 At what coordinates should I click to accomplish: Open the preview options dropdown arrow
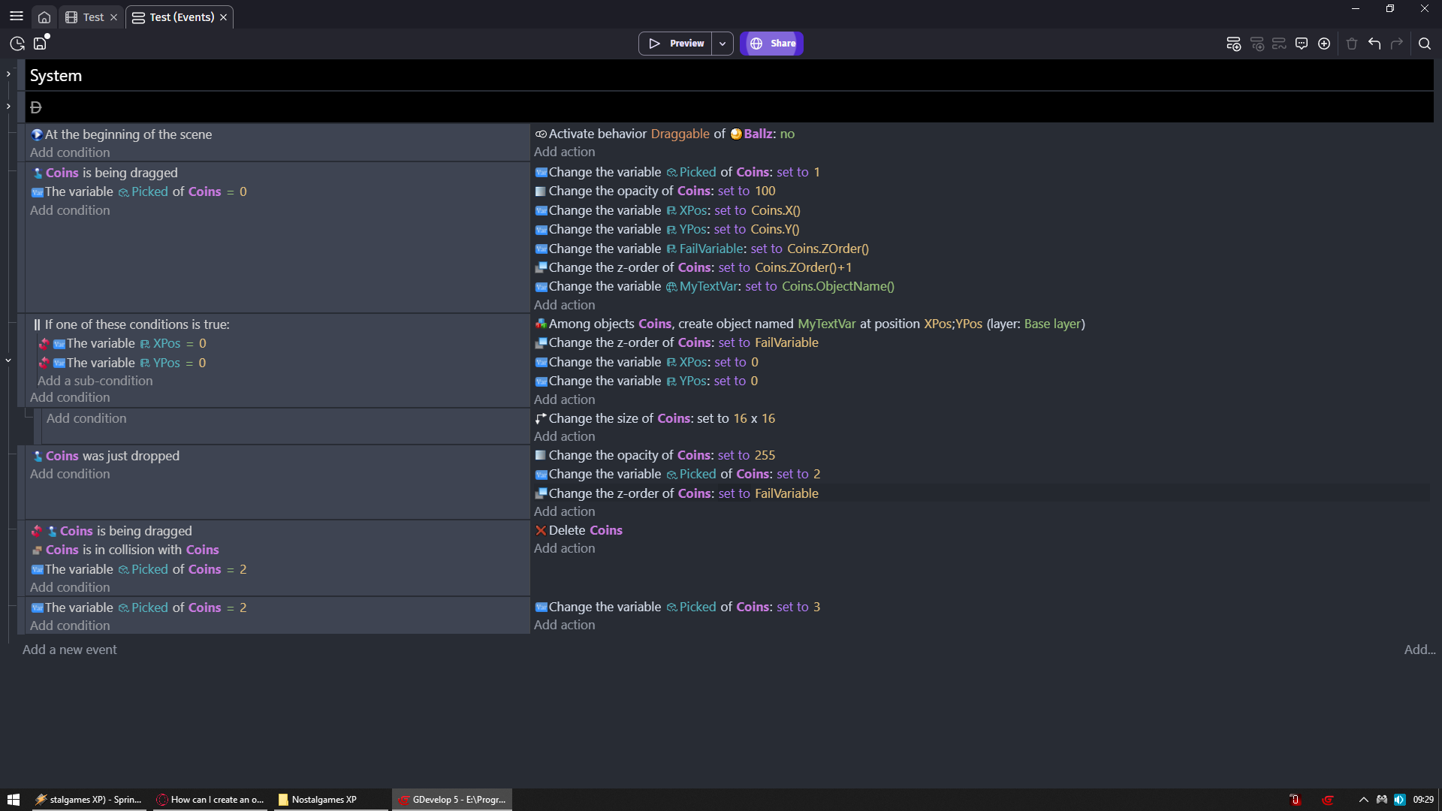[723, 44]
